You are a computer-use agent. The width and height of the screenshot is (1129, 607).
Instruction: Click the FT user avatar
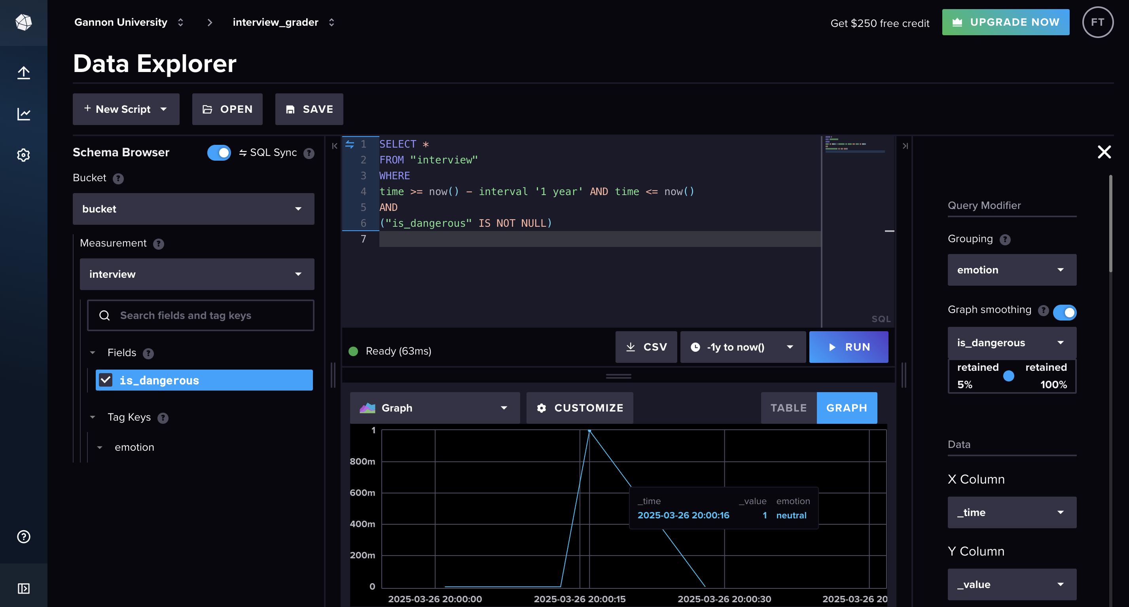click(x=1097, y=22)
